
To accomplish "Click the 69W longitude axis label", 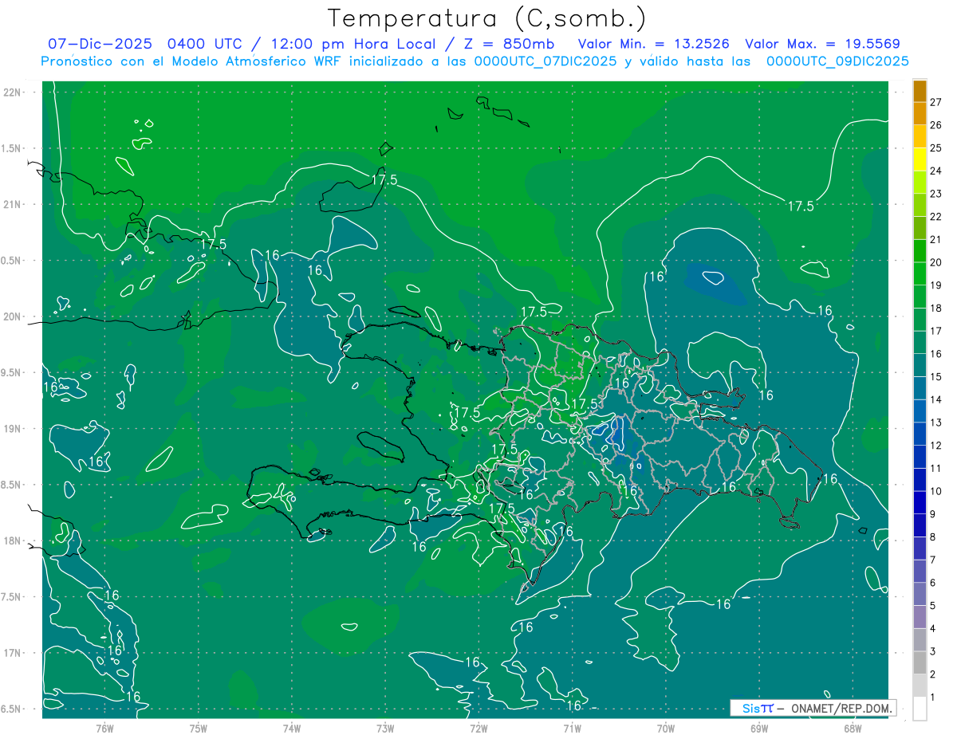I will pos(759,728).
